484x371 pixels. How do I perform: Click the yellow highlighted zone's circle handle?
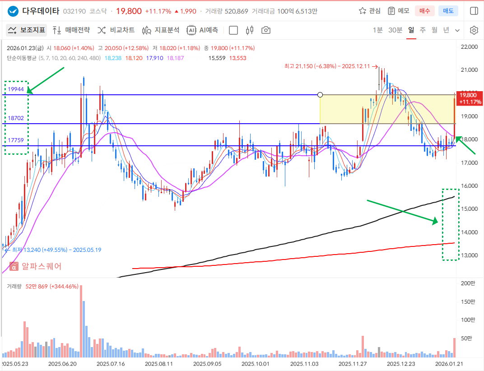click(320, 95)
